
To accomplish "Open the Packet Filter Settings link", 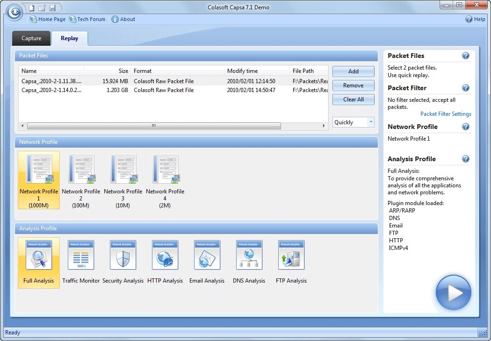I will coord(445,114).
